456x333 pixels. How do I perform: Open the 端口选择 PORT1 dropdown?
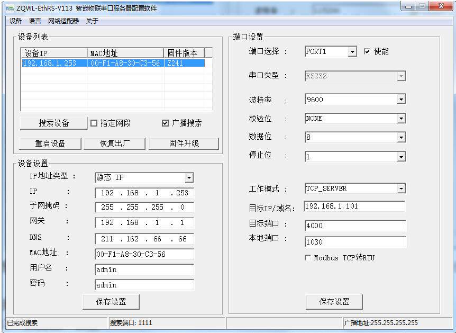(352, 52)
